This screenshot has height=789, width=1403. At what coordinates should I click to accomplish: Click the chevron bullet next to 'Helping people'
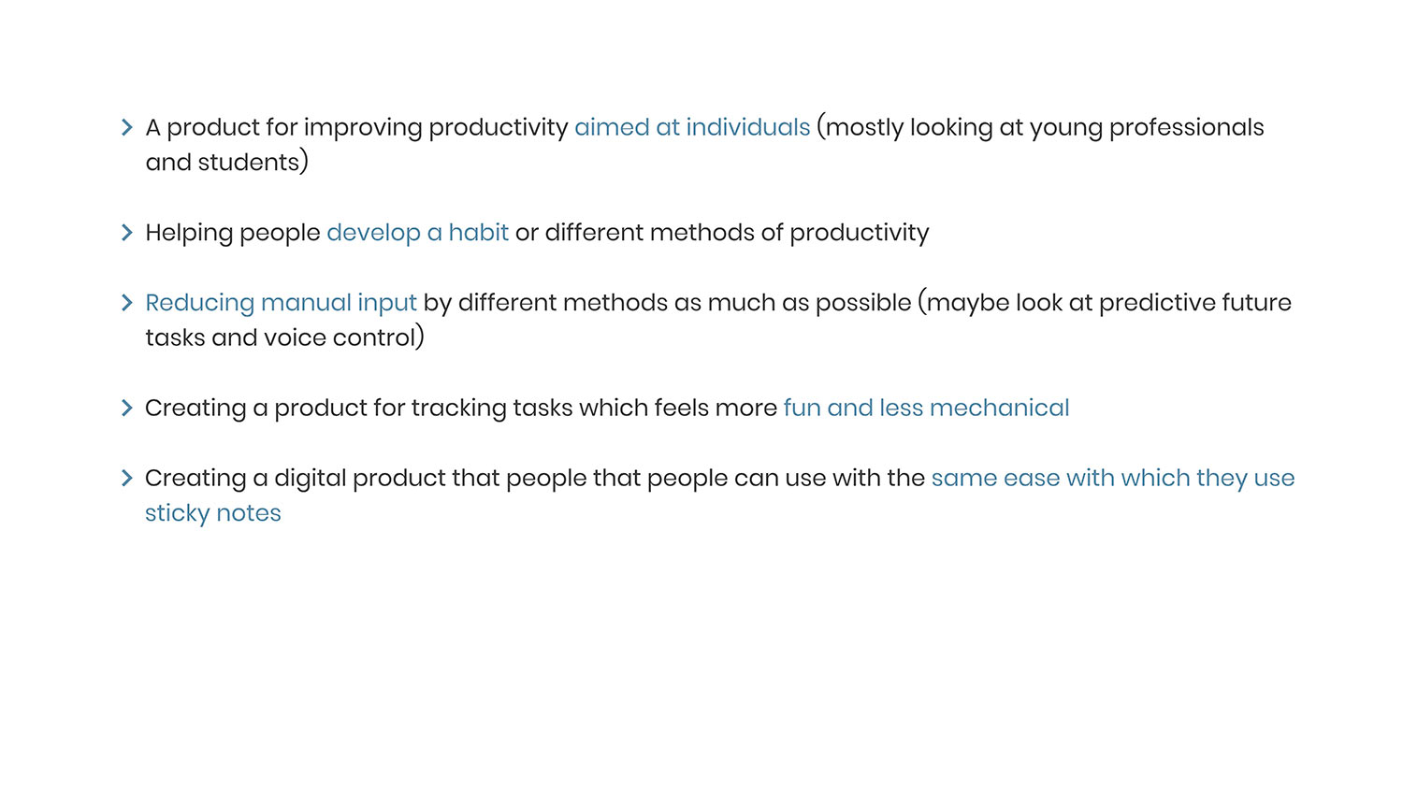tap(127, 233)
